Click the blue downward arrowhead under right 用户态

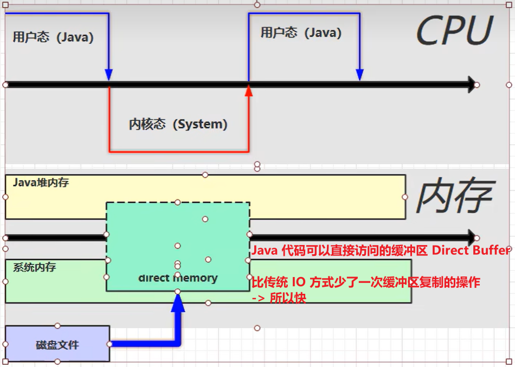point(359,75)
